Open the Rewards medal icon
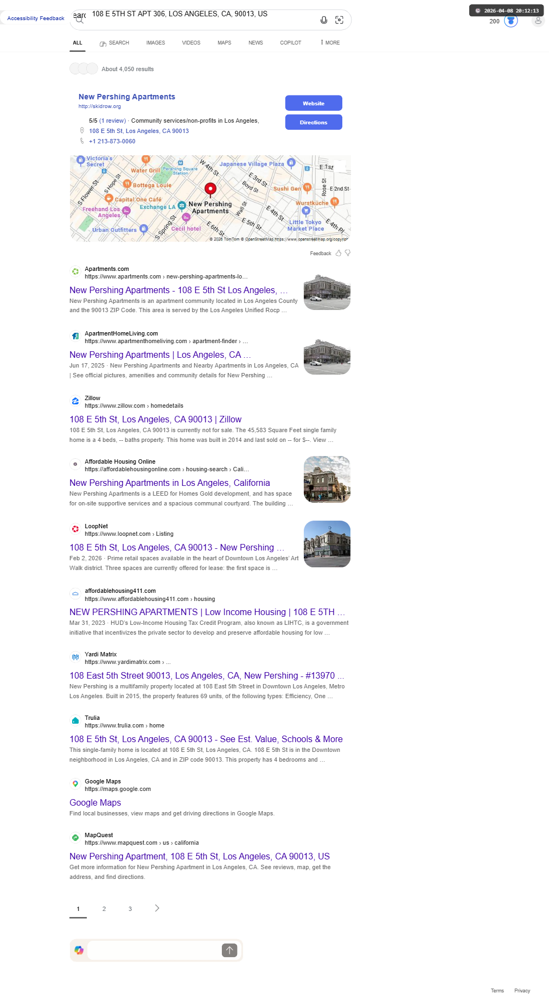The height and width of the screenshot is (1000, 549). pyautogui.click(x=511, y=21)
